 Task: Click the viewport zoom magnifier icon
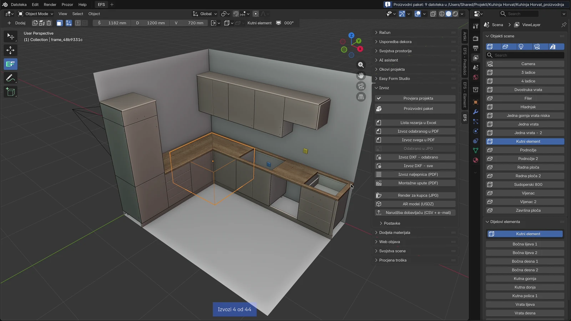click(361, 65)
